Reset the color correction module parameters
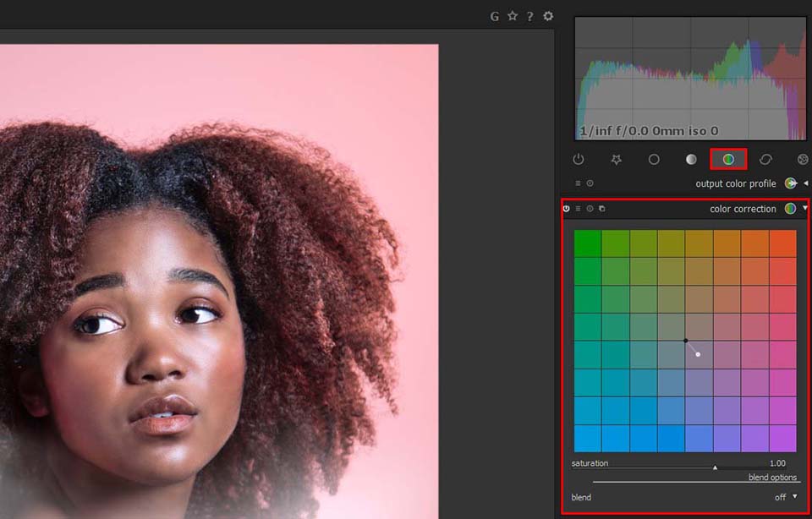 click(x=590, y=208)
